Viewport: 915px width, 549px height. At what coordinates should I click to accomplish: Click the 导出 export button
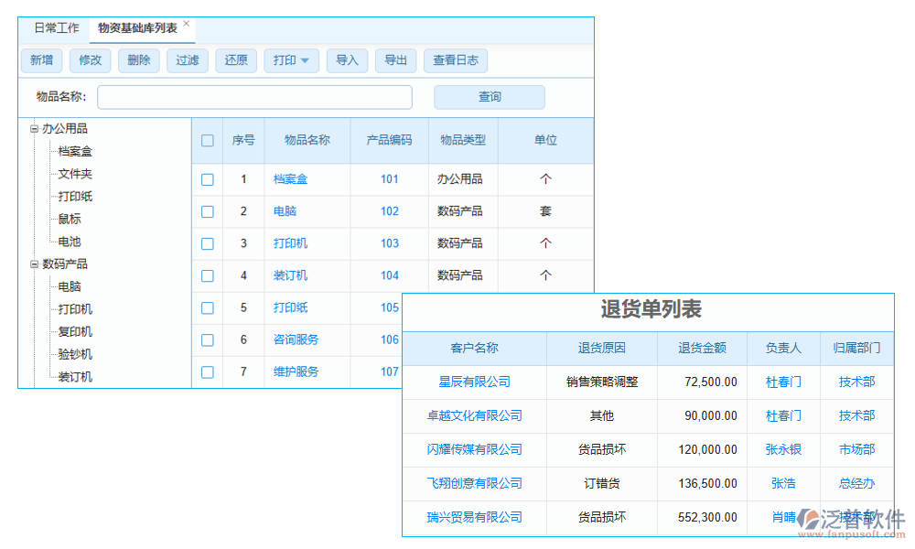point(395,60)
